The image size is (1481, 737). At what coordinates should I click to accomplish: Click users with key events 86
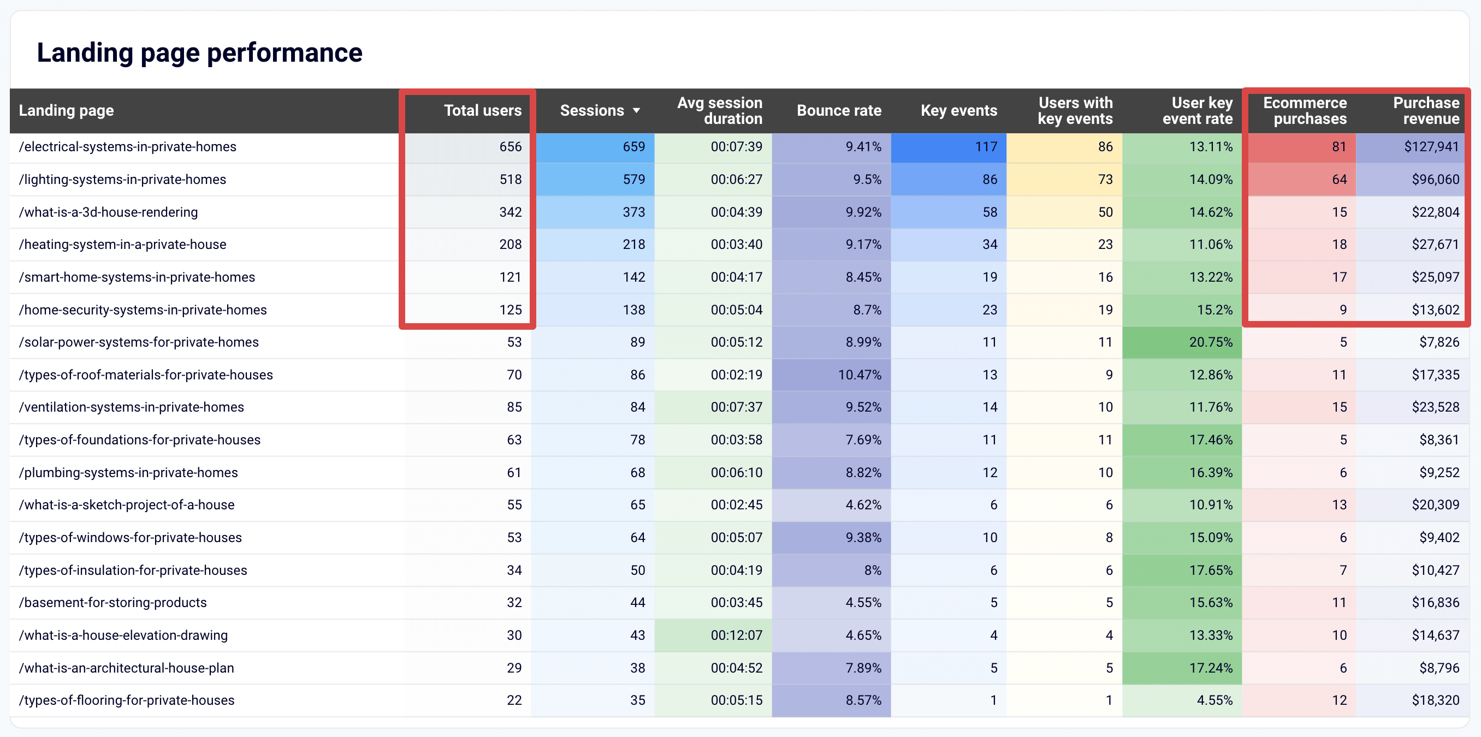tap(1105, 147)
